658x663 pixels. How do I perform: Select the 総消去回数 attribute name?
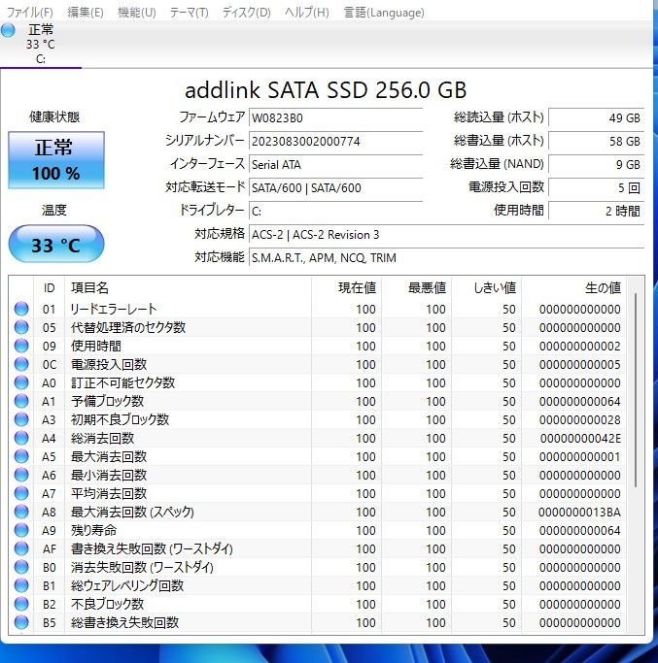point(102,438)
